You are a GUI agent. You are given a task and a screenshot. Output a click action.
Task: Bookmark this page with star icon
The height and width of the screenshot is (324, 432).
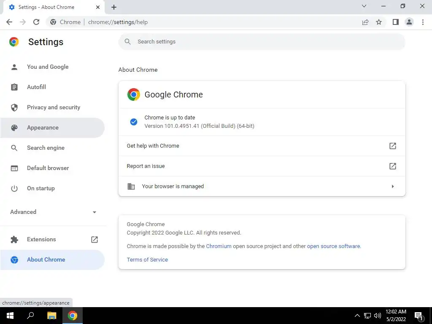(379, 22)
